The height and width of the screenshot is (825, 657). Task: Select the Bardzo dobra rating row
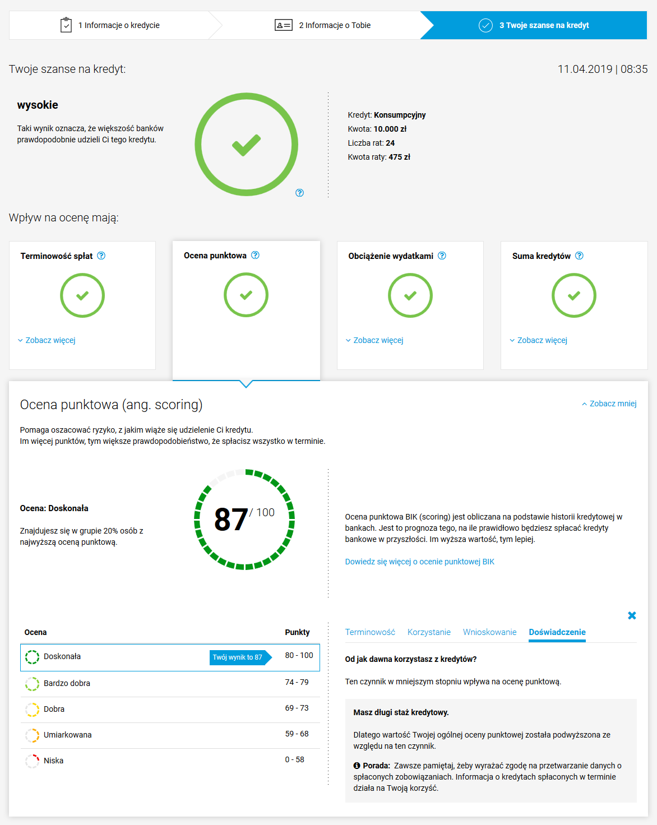(170, 683)
